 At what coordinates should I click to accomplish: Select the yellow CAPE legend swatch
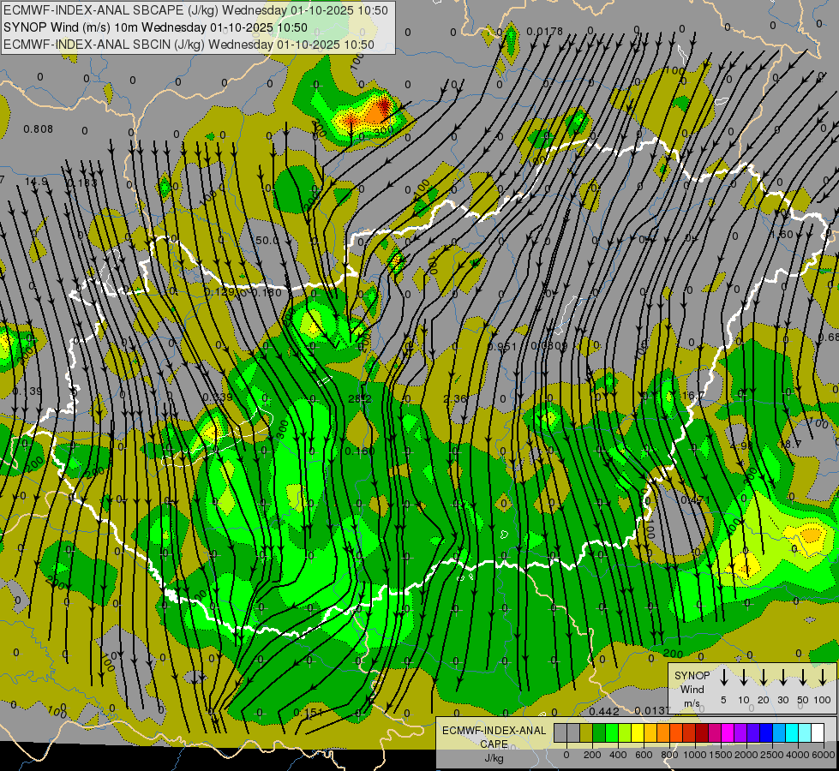coord(638,732)
